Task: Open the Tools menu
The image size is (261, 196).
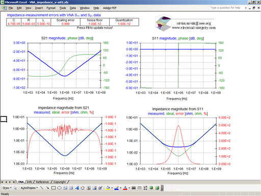Action: pyautogui.click(x=63, y=8)
